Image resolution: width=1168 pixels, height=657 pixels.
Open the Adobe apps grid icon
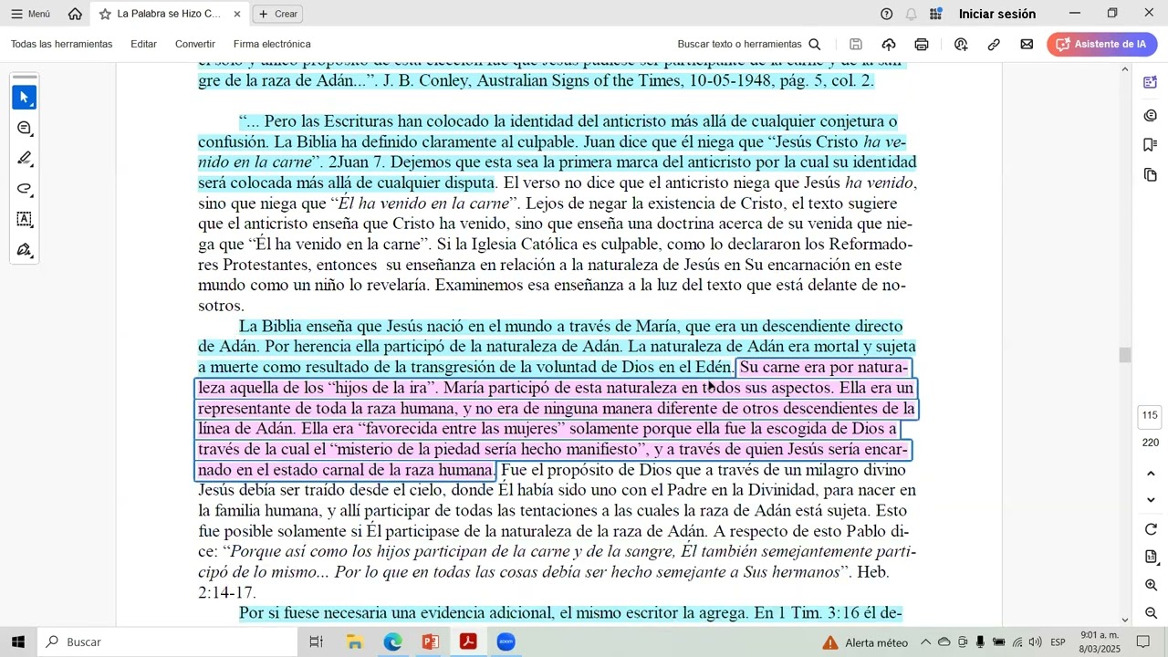935,14
